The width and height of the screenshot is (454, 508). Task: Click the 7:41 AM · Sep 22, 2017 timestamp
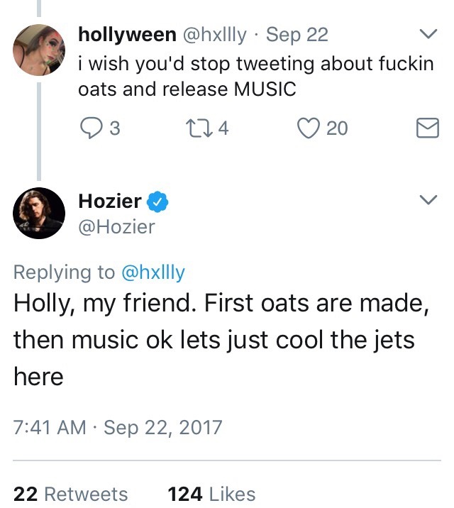(118, 428)
